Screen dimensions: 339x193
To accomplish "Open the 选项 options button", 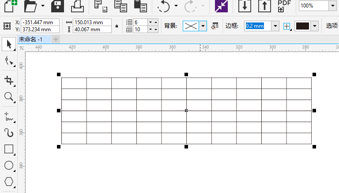I will click(x=331, y=26).
